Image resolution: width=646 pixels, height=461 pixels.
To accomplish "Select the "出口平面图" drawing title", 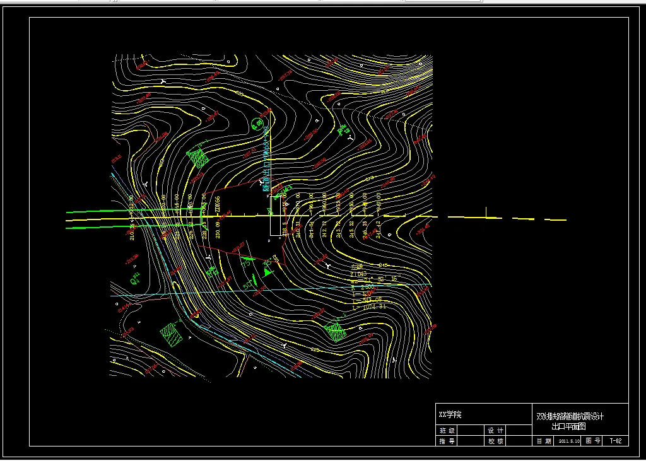I will (568, 427).
